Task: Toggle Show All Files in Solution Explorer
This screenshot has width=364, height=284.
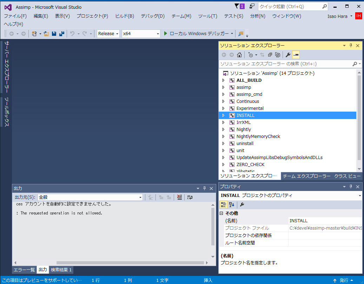Action: pyautogui.click(x=278, y=55)
